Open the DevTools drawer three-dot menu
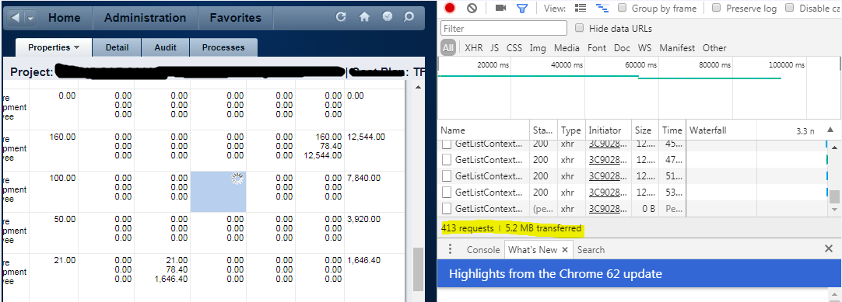Screen dimensions: 842x302 (x=450, y=249)
